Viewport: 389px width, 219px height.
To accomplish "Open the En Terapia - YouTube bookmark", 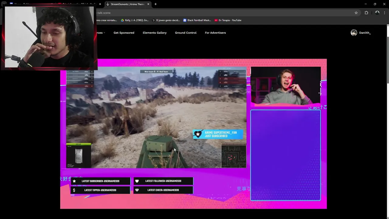I will [228, 20].
